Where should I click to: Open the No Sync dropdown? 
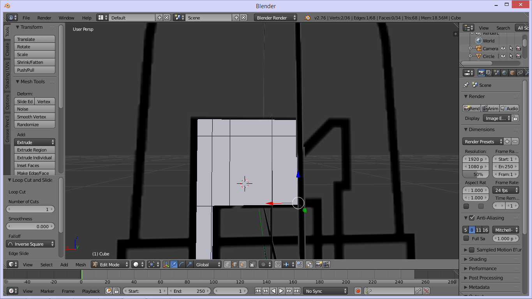point(326,291)
